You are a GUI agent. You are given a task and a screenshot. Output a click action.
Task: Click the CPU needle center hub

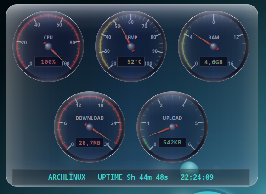(48, 46)
